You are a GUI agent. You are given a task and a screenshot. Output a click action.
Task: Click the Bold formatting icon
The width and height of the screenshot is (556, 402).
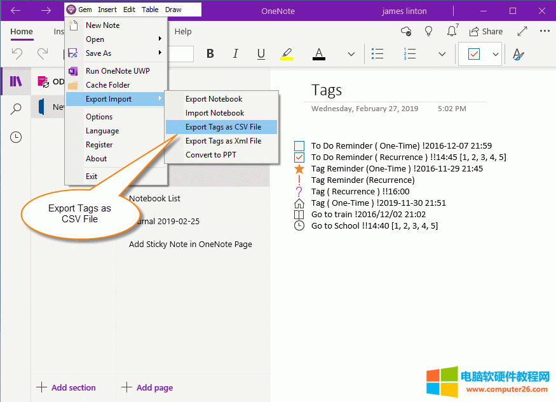tap(210, 55)
